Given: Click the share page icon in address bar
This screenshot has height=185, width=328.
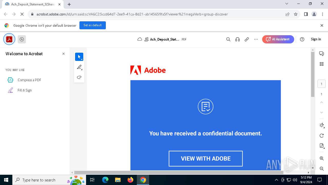Looking at the screenshot, I should [x=288, y=14].
